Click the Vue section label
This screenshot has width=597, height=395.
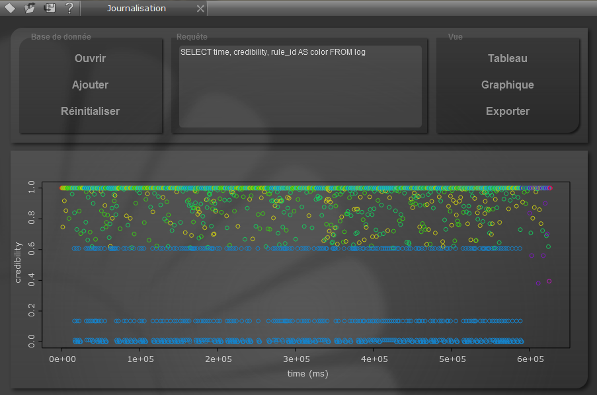[456, 37]
